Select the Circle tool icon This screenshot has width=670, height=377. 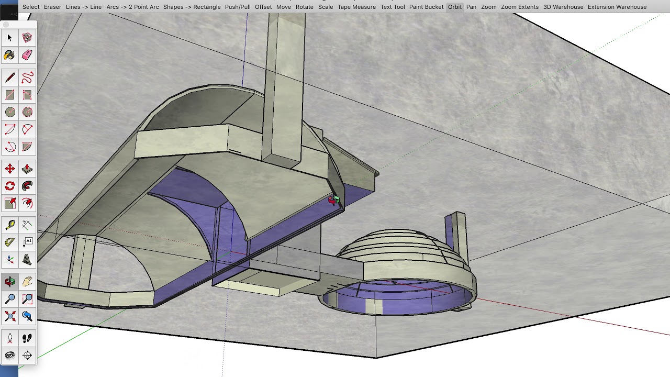[10, 112]
